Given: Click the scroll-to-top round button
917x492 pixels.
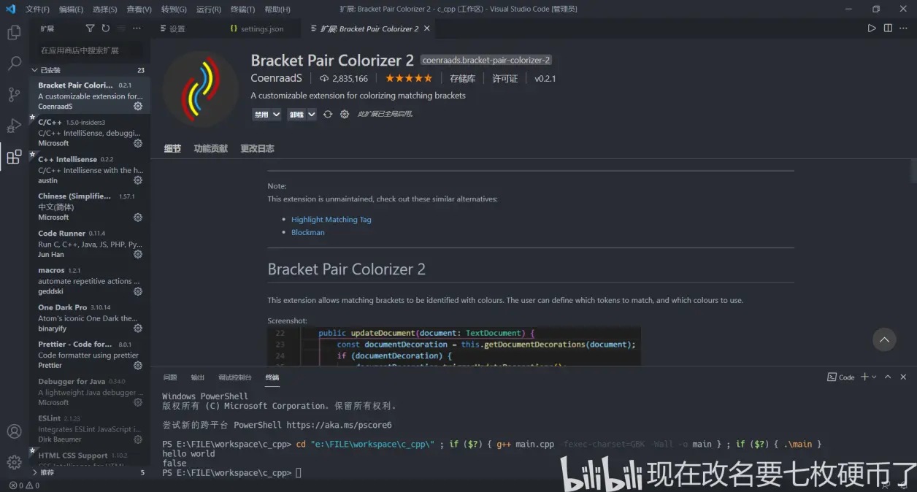Looking at the screenshot, I should coord(884,339).
